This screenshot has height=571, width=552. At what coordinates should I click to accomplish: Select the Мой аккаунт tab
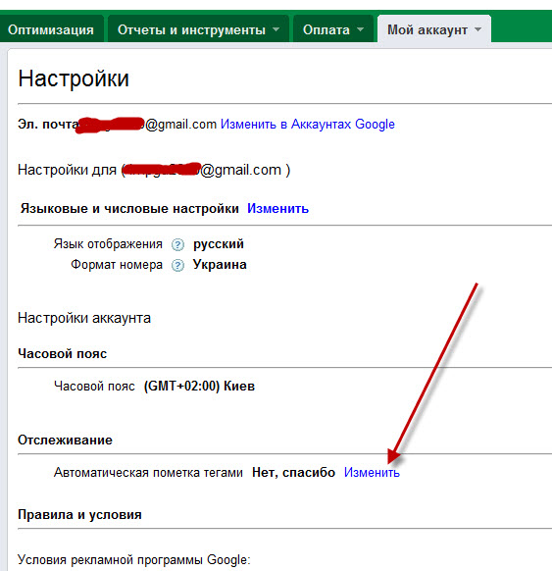(x=434, y=29)
